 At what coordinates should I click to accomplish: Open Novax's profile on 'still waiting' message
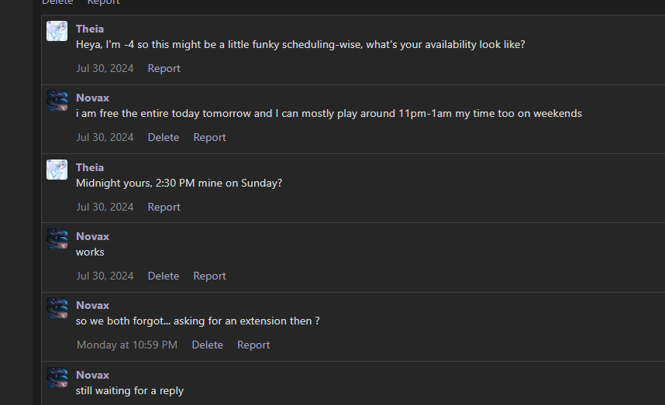coord(92,375)
